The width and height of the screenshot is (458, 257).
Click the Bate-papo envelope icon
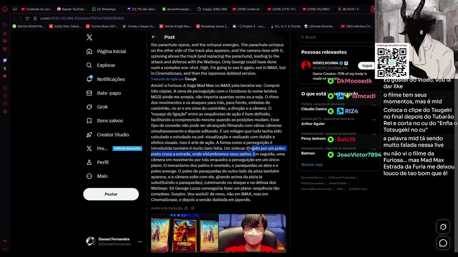pos(89,93)
